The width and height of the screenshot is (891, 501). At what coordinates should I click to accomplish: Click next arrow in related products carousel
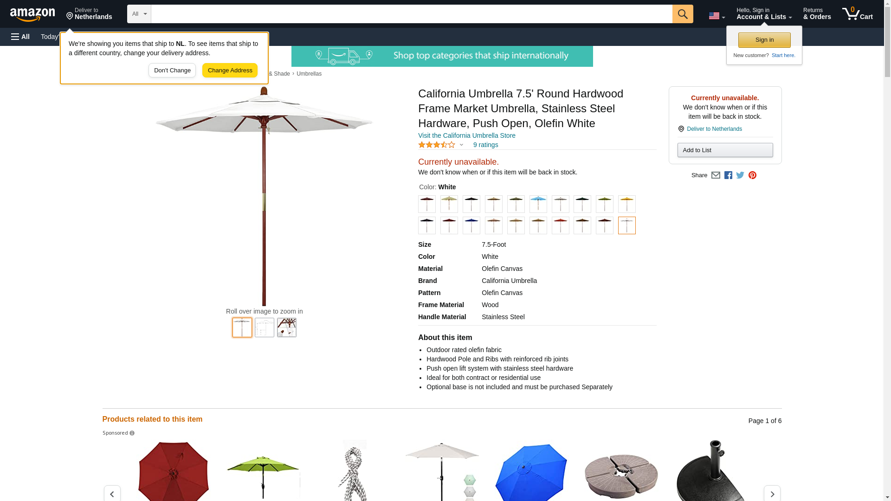click(x=772, y=494)
